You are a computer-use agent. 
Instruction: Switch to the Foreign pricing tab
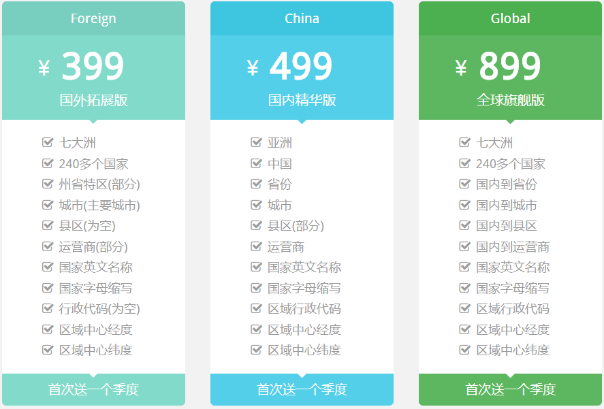click(94, 18)
